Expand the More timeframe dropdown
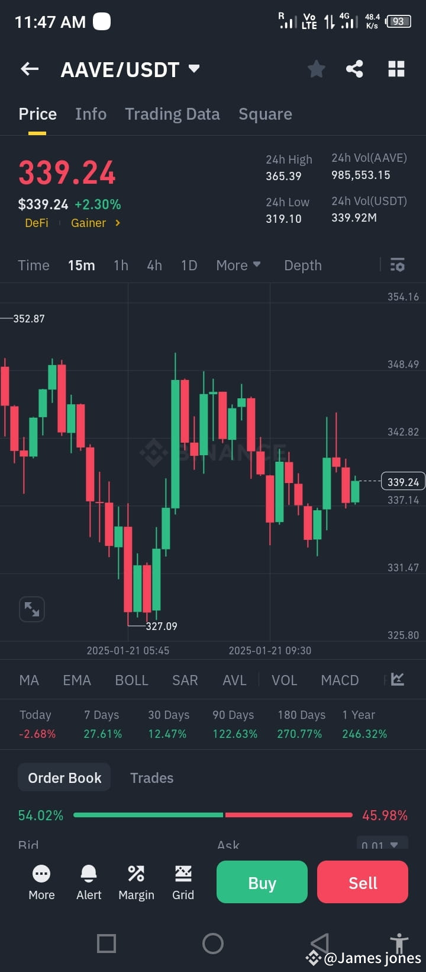Viewport: 426px width, 972px height. pos(238,265)
